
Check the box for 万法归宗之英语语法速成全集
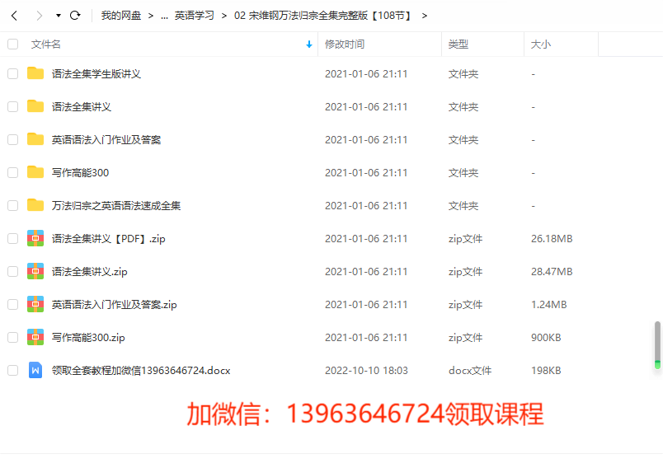12,206
